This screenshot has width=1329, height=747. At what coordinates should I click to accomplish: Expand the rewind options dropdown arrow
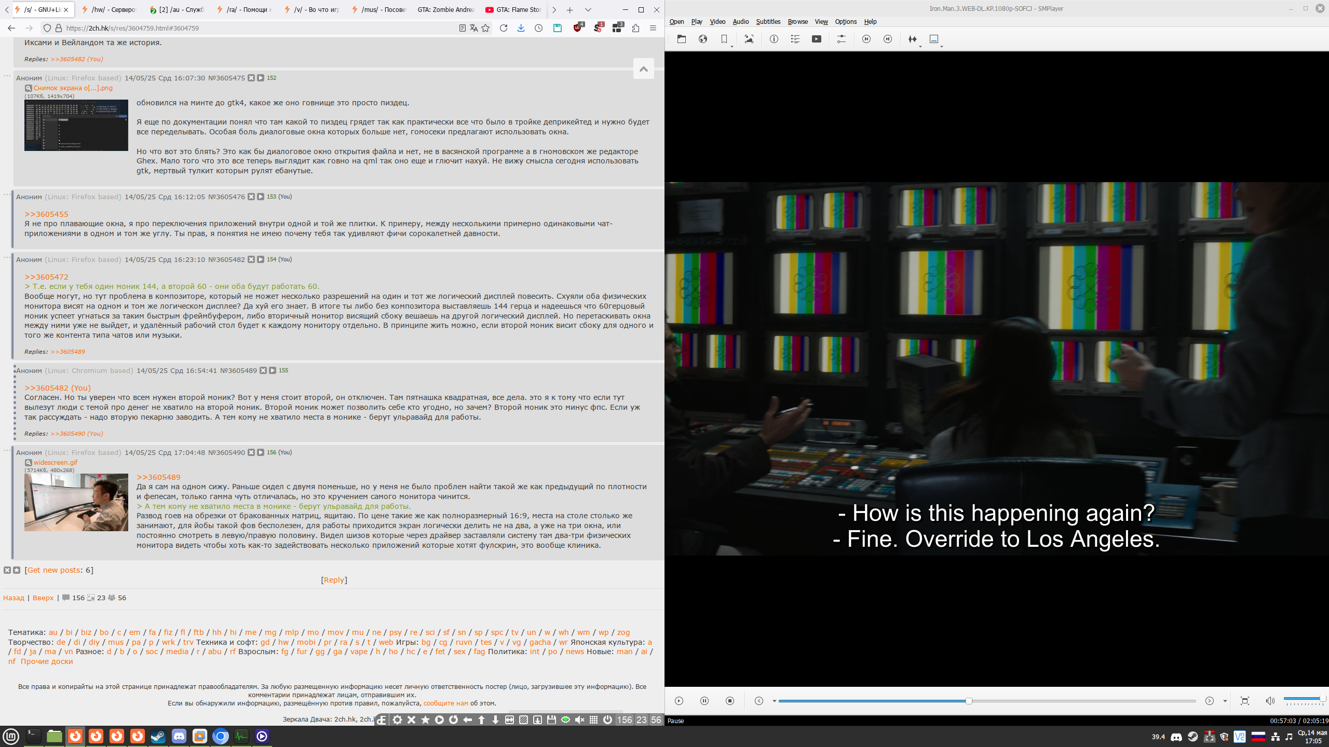(x=774, y=701)
